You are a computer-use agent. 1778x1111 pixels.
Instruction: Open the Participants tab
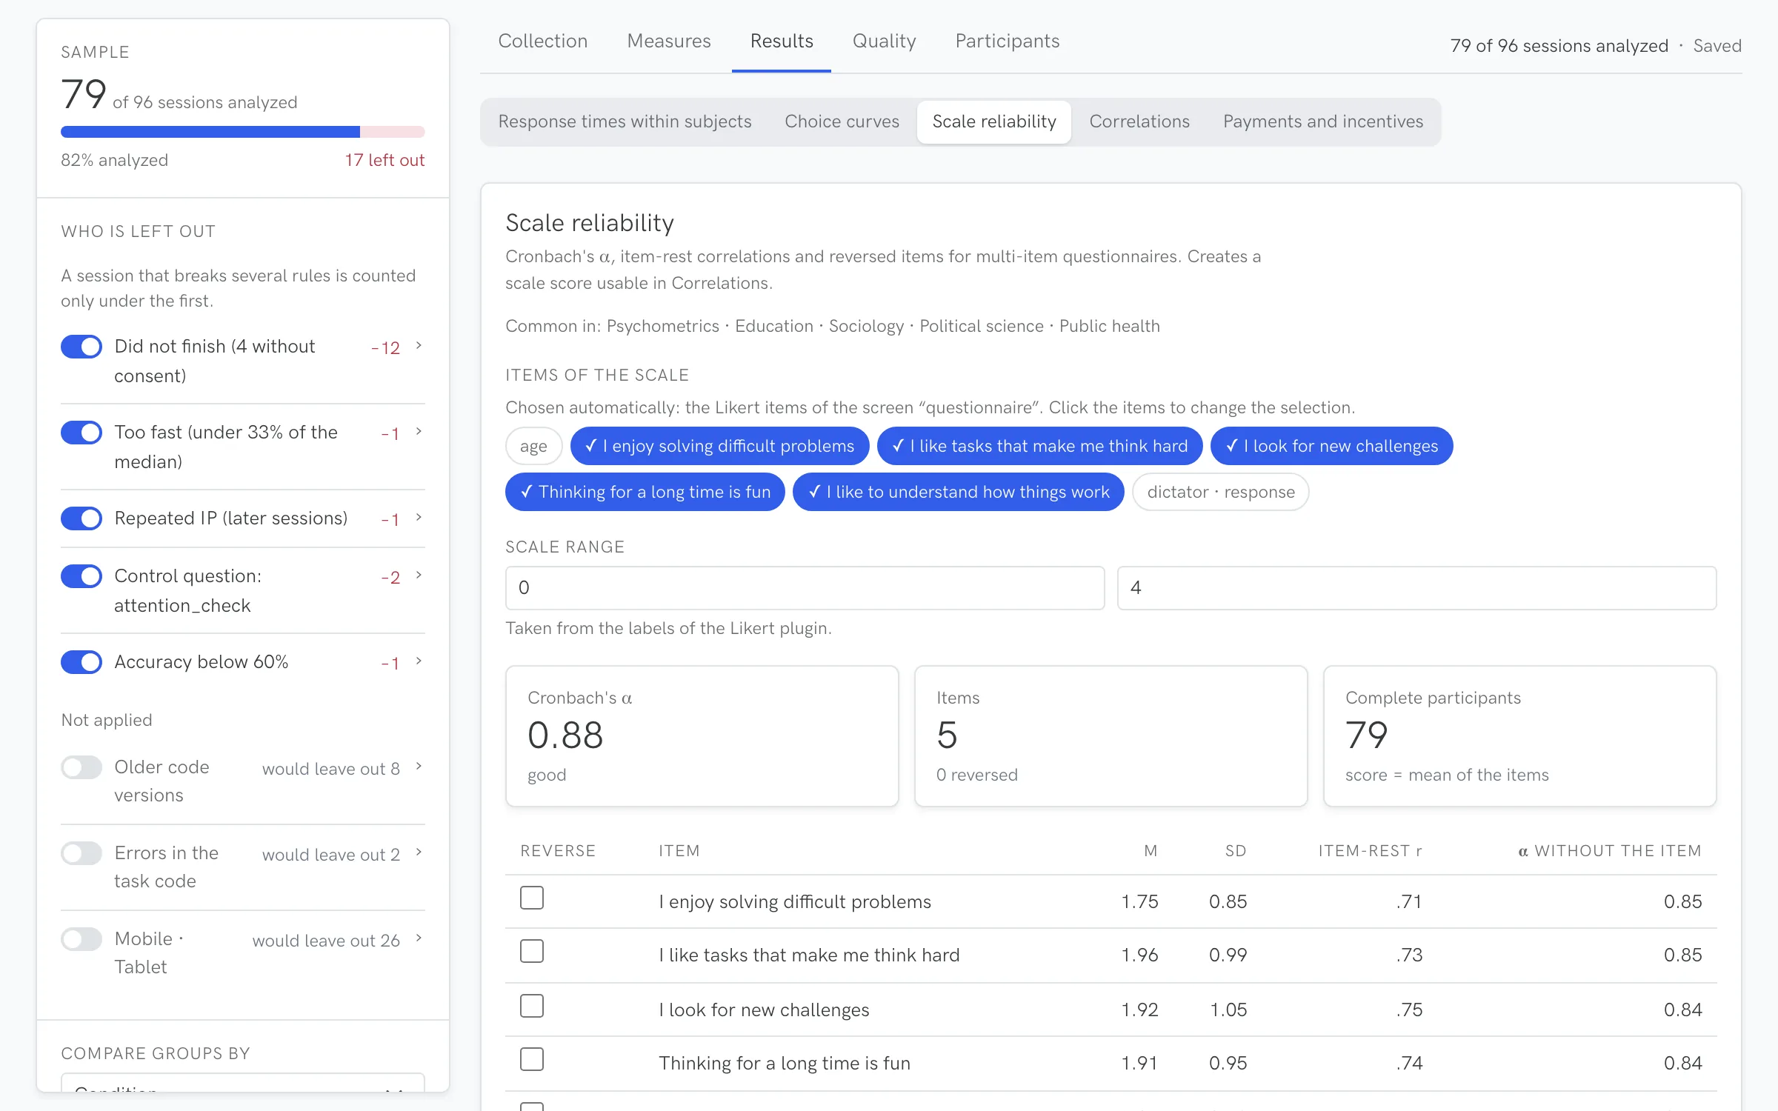click(x=1008, y=41)
